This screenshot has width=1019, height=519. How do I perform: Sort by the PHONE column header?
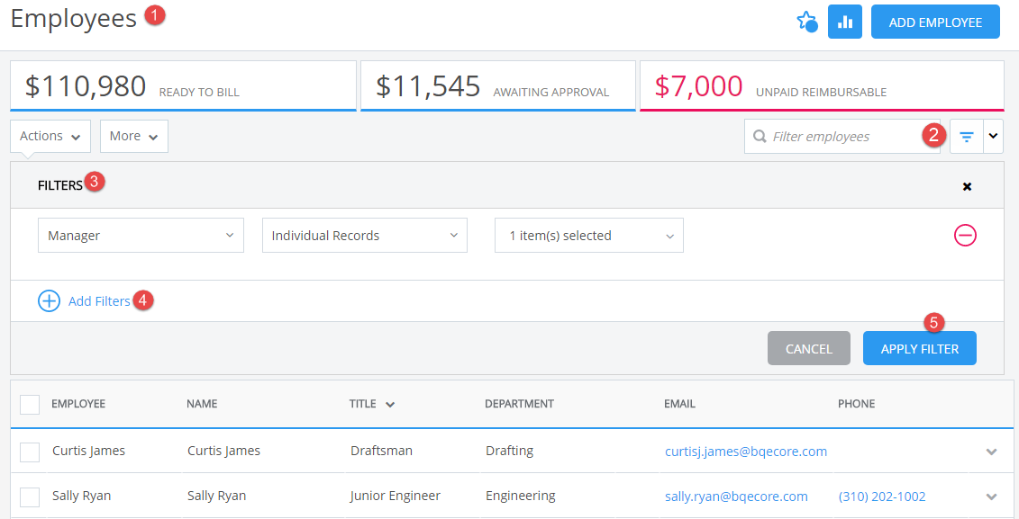857,404
